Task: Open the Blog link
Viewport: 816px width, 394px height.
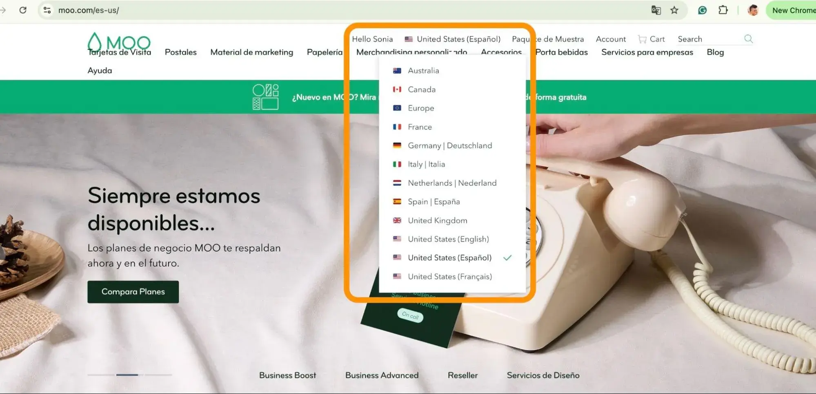Action: [715, 52]
